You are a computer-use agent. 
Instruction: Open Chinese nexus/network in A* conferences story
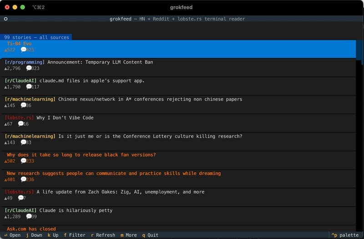[178, 105]
